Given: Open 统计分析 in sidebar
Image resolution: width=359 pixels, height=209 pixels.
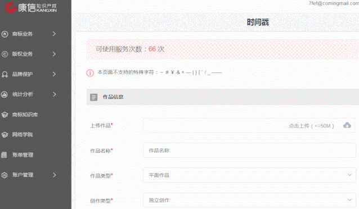Looking at the screenshot, I should (23, 94).
